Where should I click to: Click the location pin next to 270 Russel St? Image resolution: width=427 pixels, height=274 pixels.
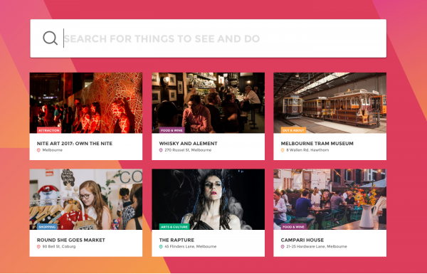tap(161, 150)
